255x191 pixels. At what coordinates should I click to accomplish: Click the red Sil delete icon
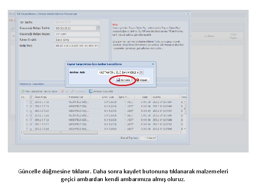tap(62, 91)
